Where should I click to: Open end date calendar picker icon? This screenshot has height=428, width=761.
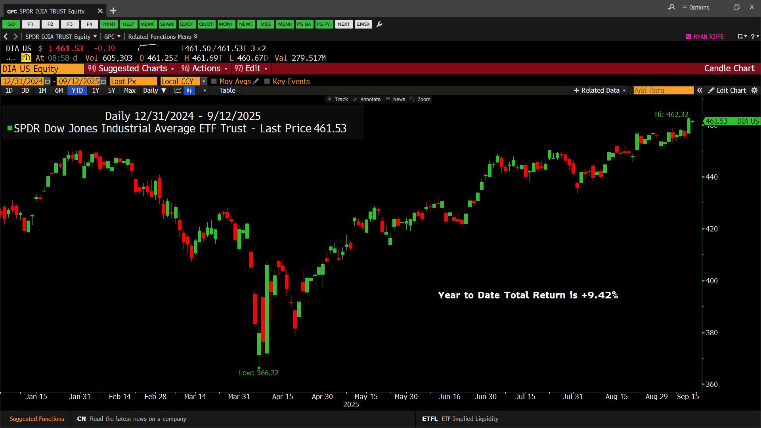point(103,81)
